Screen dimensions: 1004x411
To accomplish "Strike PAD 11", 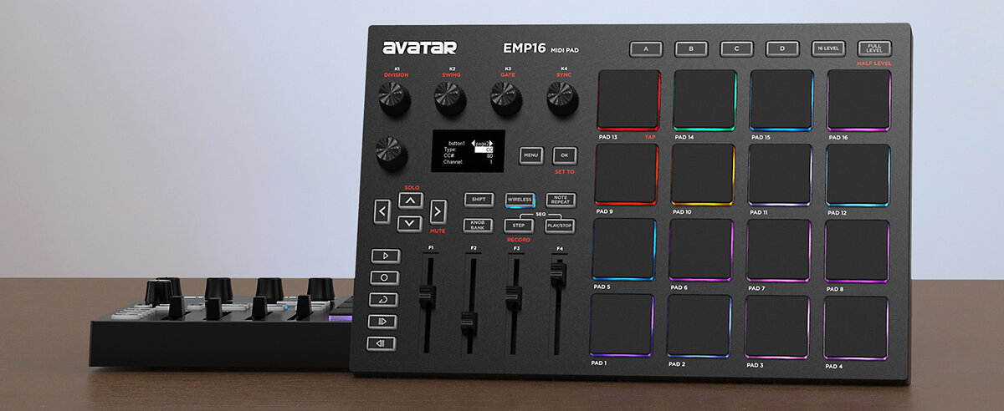I will (780, 175).
